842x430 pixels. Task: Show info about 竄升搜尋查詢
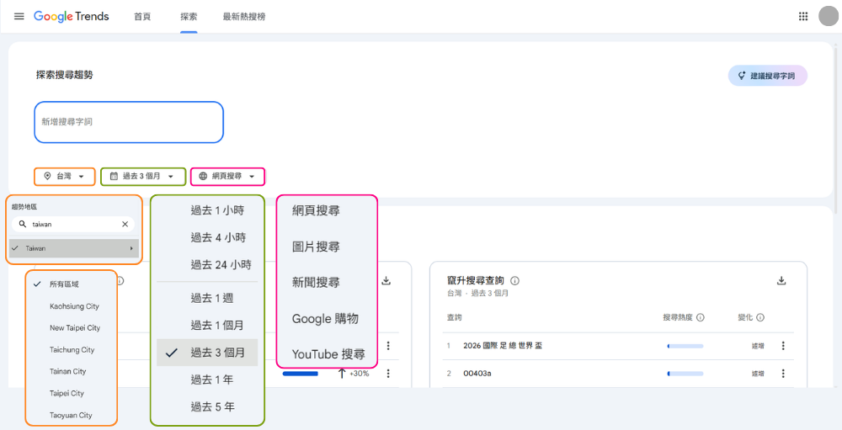coord(514,281)
